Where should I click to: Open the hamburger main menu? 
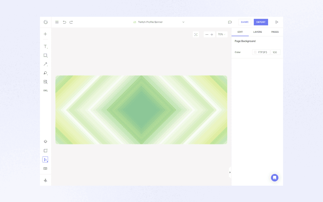57,22
